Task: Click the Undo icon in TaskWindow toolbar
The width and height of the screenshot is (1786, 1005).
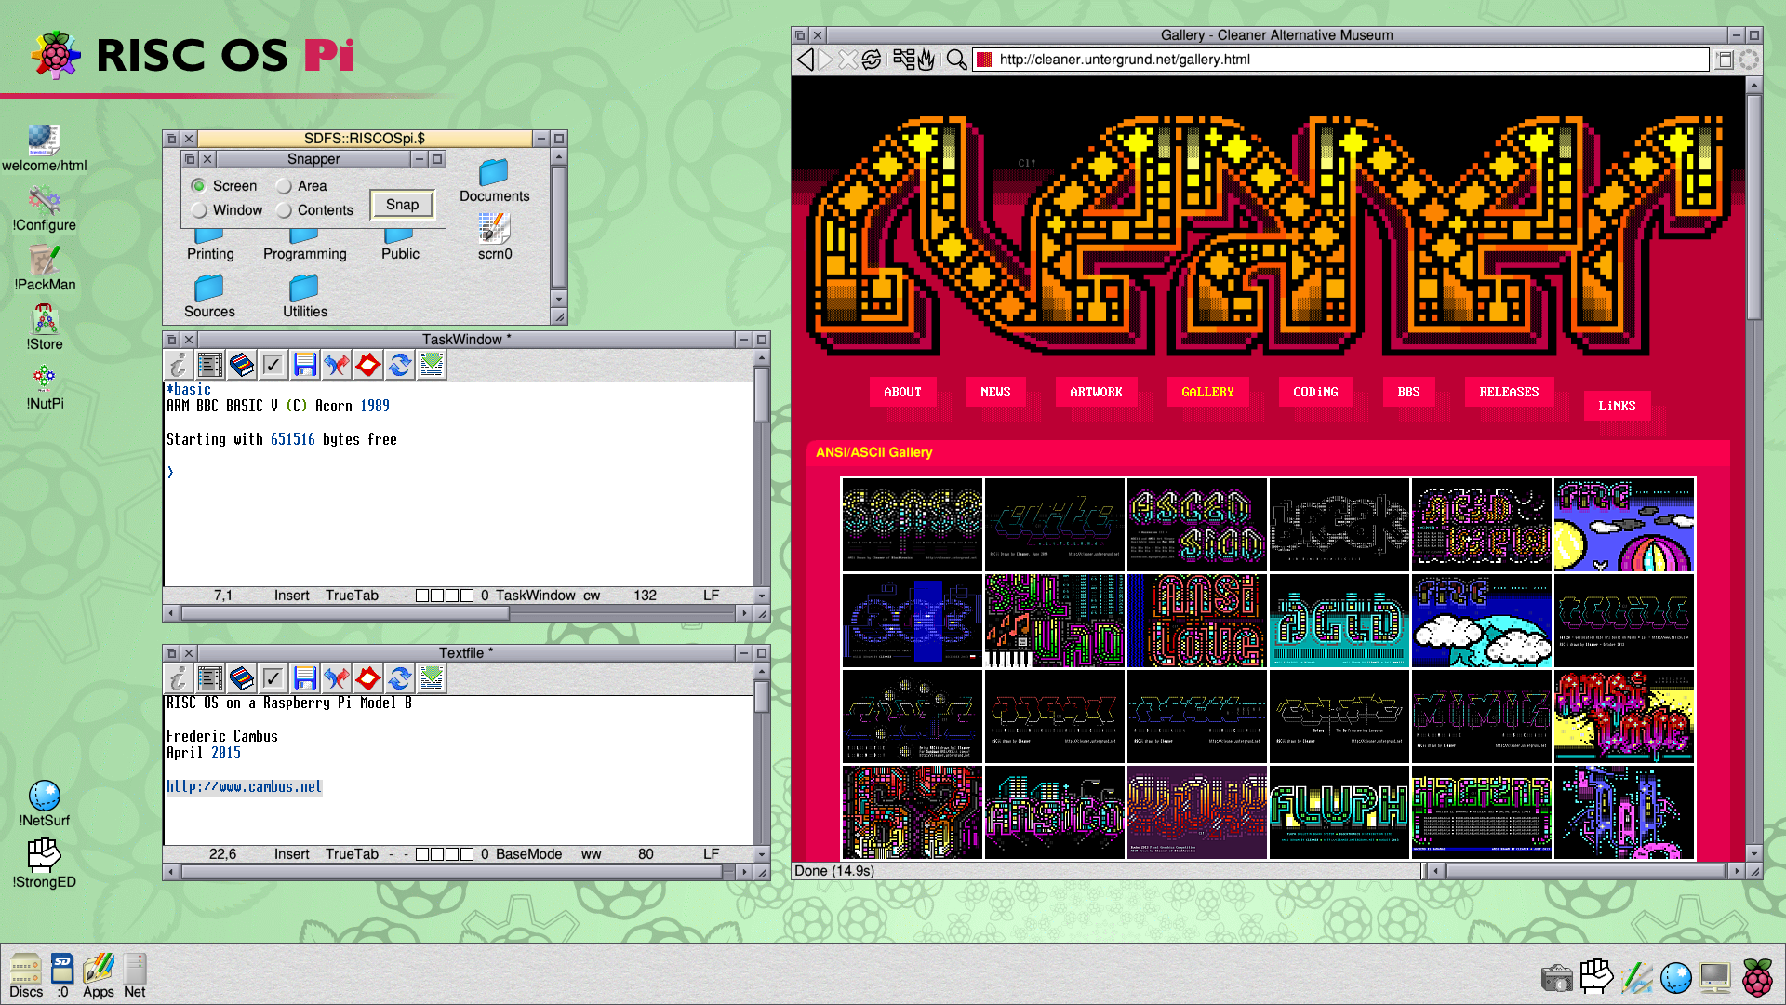Action: pyautogui.click(x=338, y=365)
